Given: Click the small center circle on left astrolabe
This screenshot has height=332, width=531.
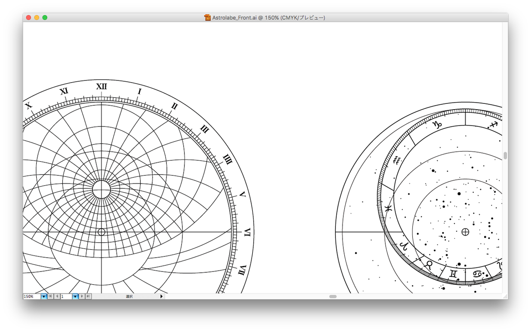Looking at the screenshot, I should tap(101, 232).
